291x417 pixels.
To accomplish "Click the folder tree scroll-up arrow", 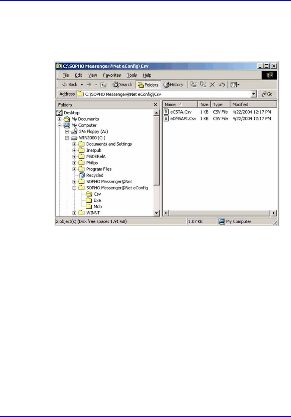I will [156, 112].
